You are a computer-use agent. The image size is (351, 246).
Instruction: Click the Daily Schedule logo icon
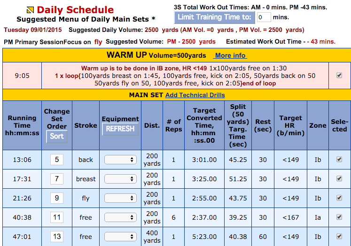(30, 9)
